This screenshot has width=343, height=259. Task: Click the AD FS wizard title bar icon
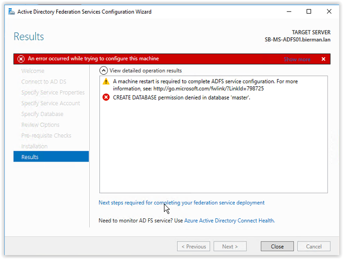click(x=11, y=12)
